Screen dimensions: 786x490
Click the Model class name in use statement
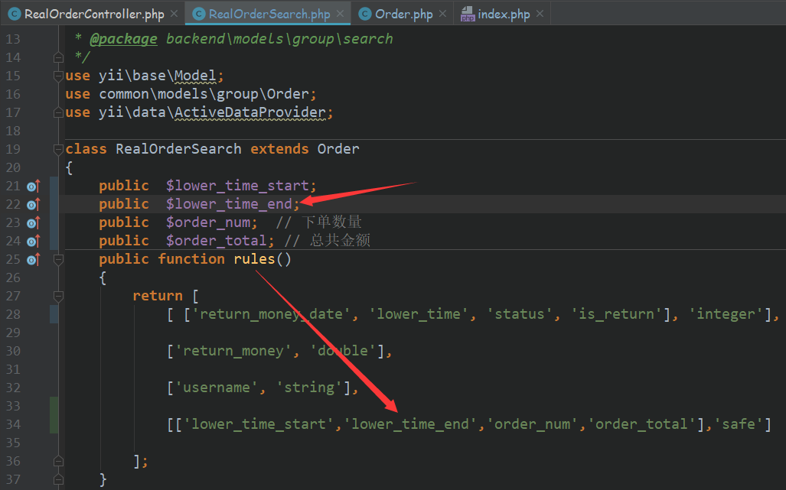[195, 76]
